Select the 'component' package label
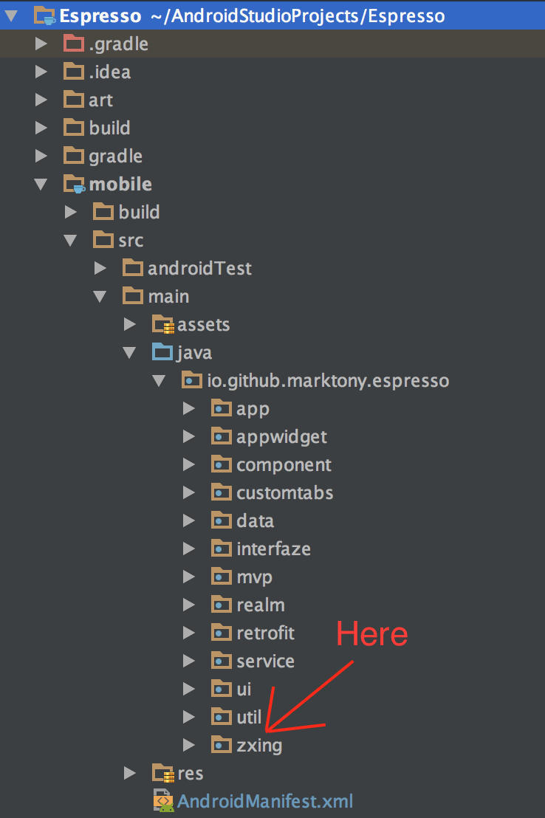545x818 pixels. [x=284, y=465]
